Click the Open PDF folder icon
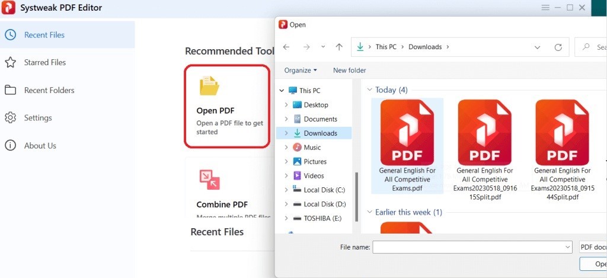Image resolution: width=607 pixels, height=278 pixels. click(x=209, y=85)
